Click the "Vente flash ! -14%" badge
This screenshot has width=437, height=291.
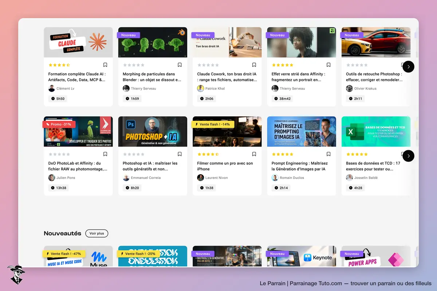[213, 124]
